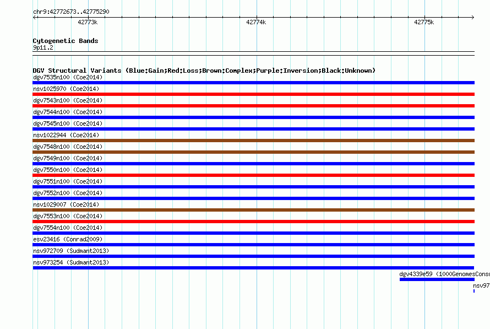Click the dgv7552n100 (Coe2014) label

click(x=68, y=193)
